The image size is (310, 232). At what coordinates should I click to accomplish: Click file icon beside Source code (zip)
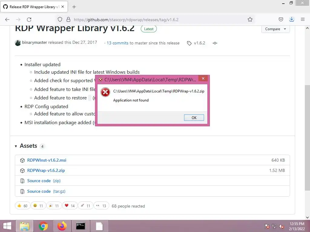point(22,181)
